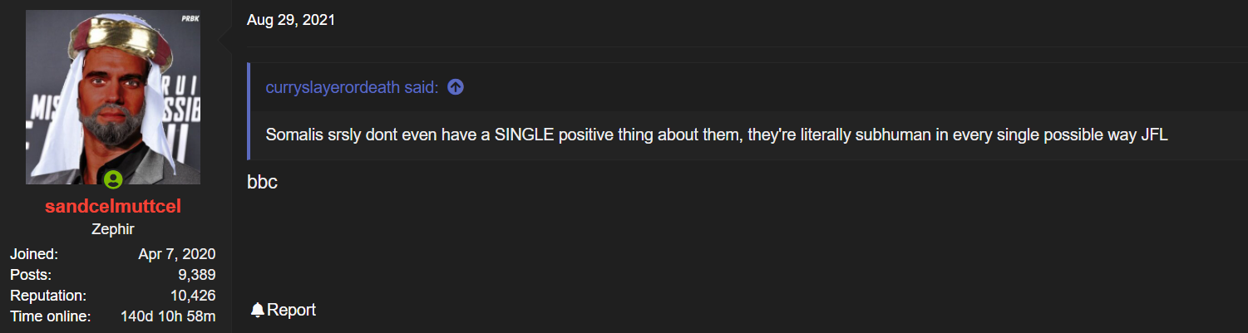The width and height of the screenshot is (1248, 333).
Task: Click the Zephir user title
Action: (x=113, y=229)
